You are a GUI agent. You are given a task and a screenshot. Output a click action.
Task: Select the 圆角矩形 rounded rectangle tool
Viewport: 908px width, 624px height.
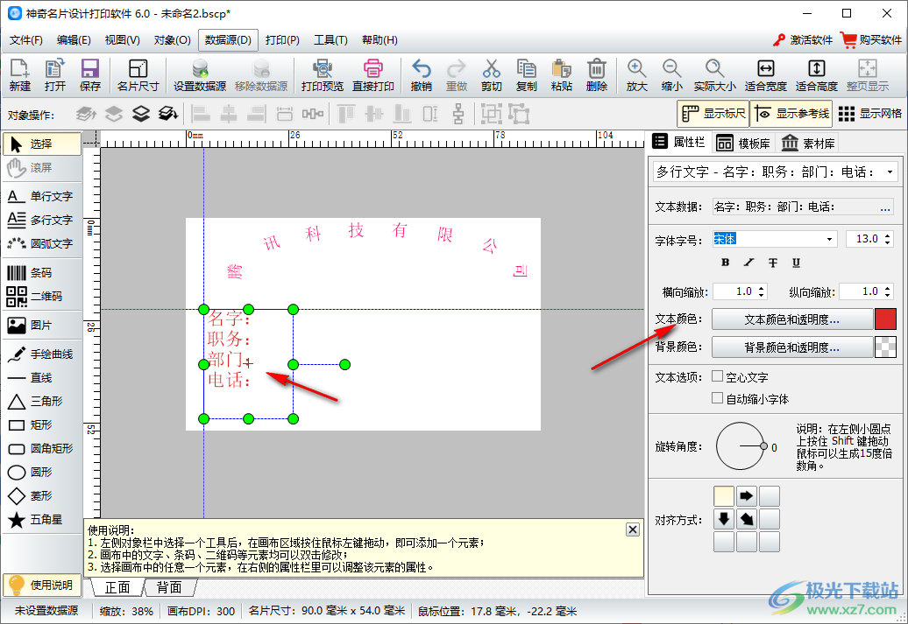tap(42, 449)
